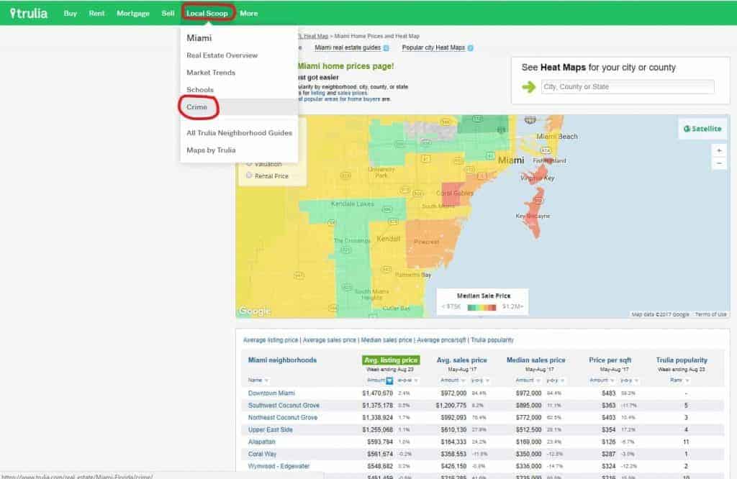The height and width of the screenshot is (479, 737).
Task: Click the Google logo on the map
Action: (255, 309)
